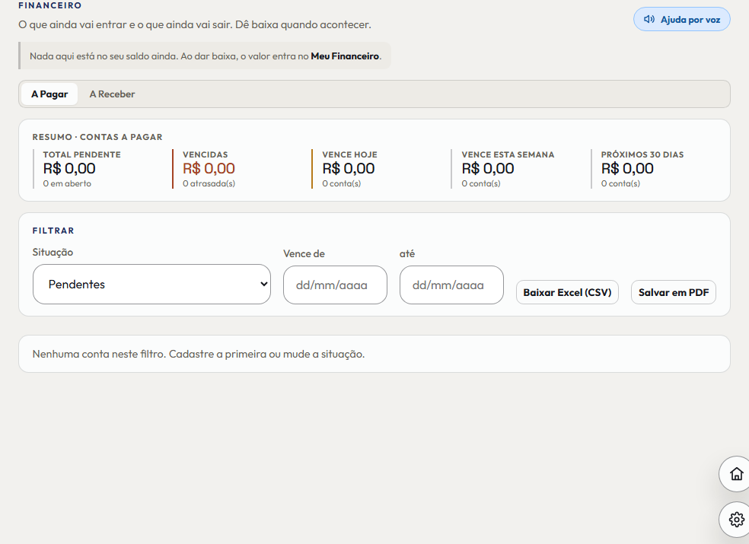This screenshot has height=544, width=749.
Task: Click the floating home icon button
Action: [x=736, y=474]
